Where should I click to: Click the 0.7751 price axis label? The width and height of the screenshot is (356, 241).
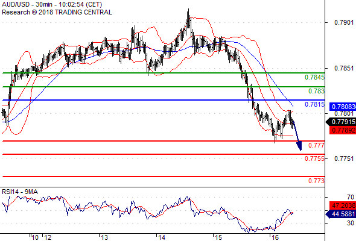pos(344,158)
